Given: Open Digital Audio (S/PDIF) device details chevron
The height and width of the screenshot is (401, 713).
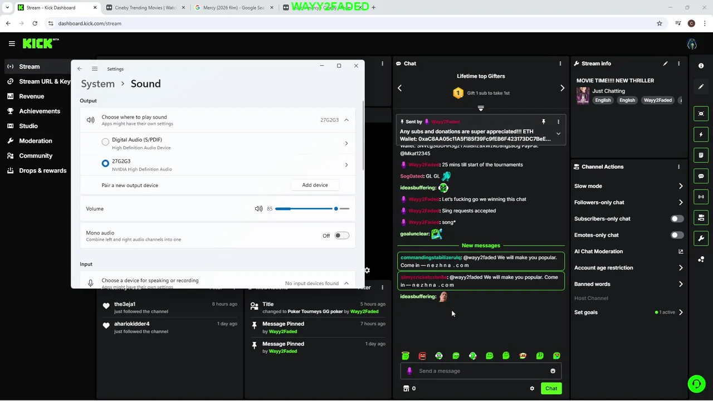Looking at the screenshot, I should tap(346, 143).
